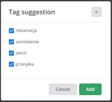Uncheck the reklamacja tag checkbox

[11, 31]
